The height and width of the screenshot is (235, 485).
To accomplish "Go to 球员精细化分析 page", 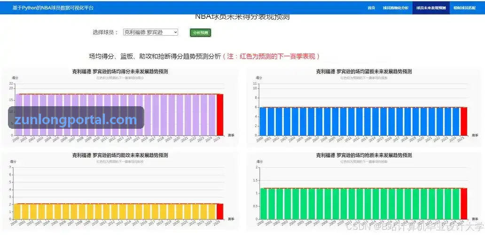I will [396, 8].
